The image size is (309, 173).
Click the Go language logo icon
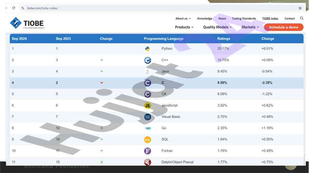(x=148, y=128)
